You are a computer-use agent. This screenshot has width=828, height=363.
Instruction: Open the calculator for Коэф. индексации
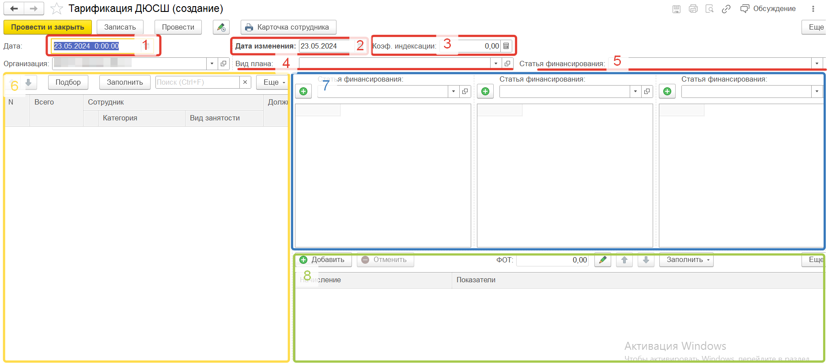[506, 46]
